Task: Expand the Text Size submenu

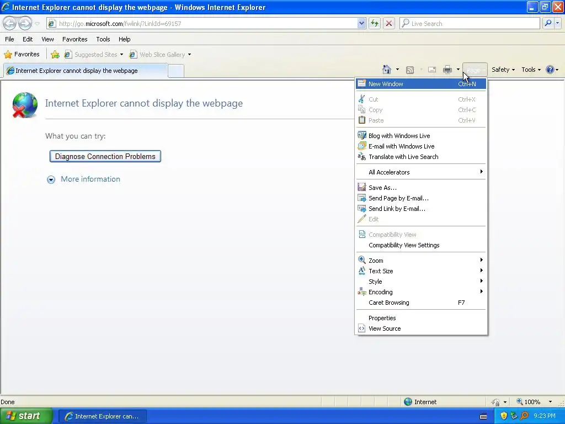Action: click(421, 271)
